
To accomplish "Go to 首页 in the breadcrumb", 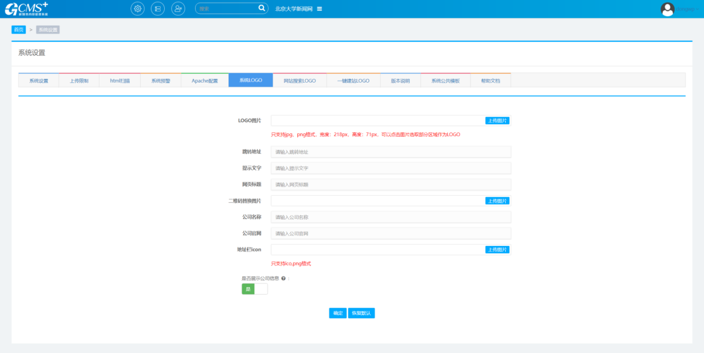I will click(x=19, y=30).
